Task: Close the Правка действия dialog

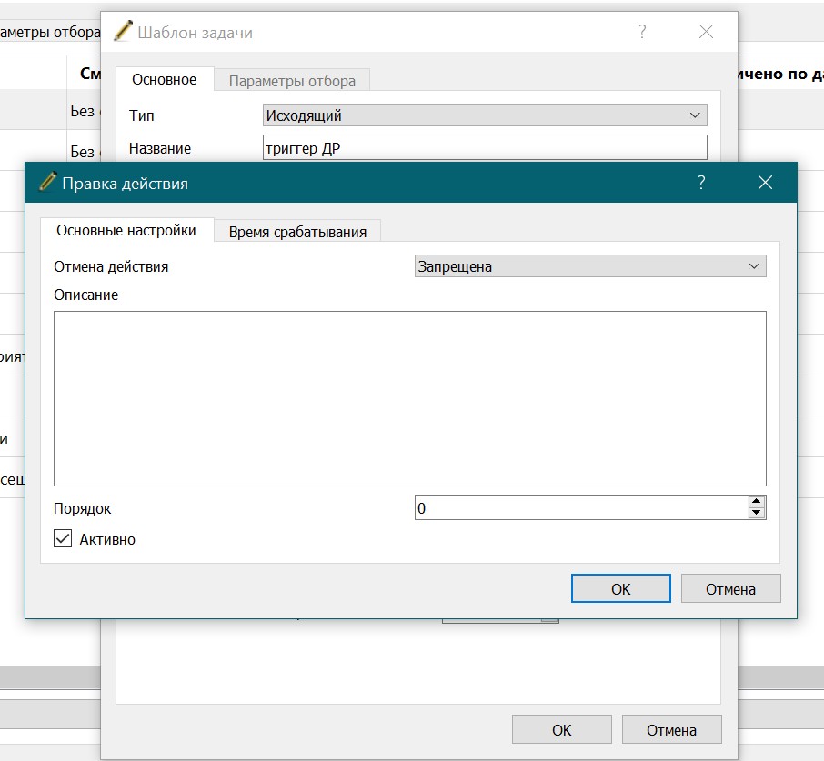Action: 765,183
